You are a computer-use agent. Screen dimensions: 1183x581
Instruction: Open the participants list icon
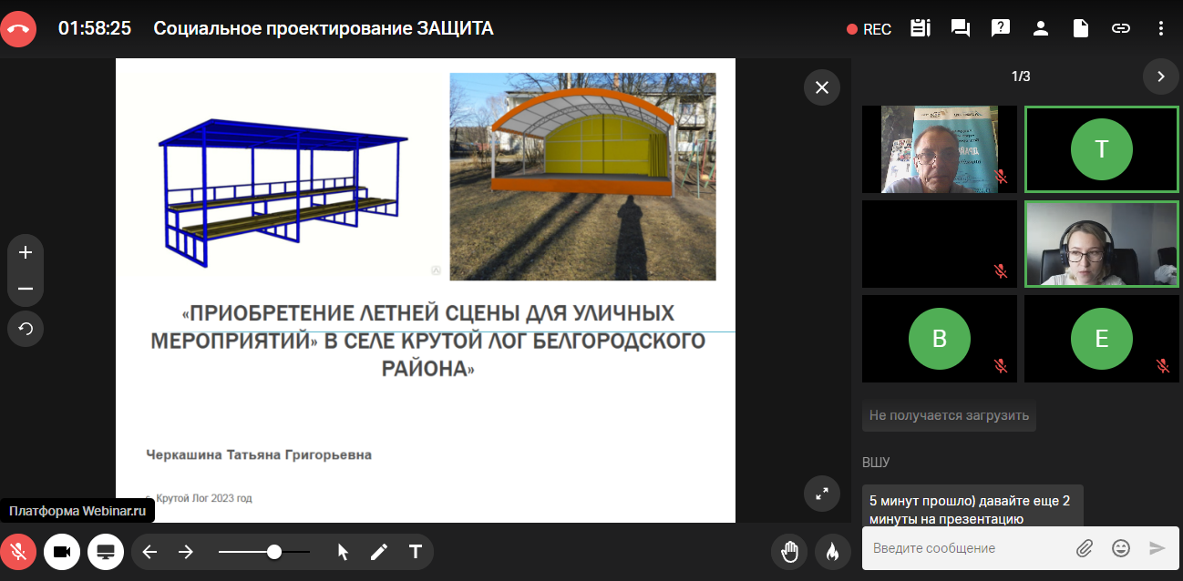(1040, 28)
